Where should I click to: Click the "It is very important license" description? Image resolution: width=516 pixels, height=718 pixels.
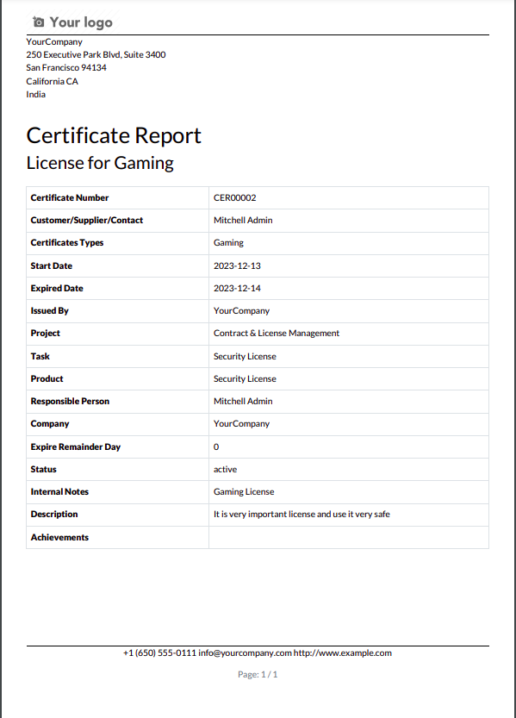[302, 515]
